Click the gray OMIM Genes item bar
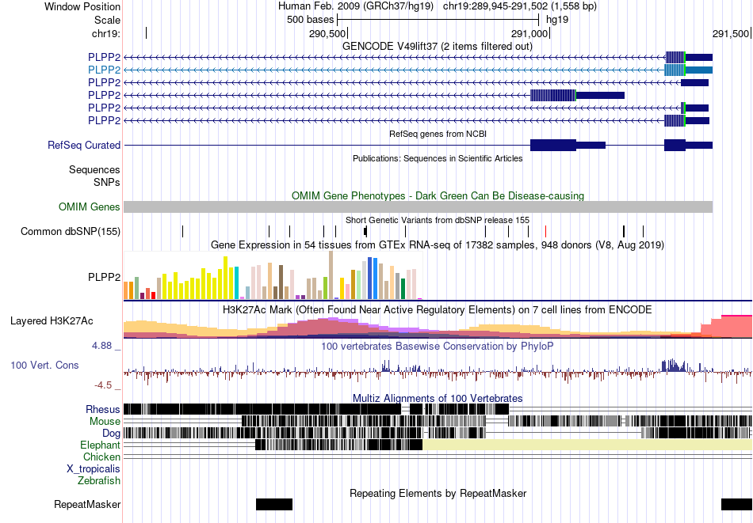753x523 pixels. 418,207
